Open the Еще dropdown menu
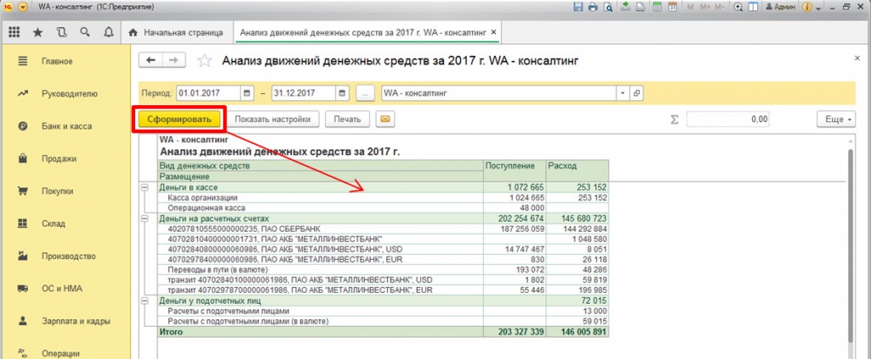 pyautogui.click(x=835, y=119)
